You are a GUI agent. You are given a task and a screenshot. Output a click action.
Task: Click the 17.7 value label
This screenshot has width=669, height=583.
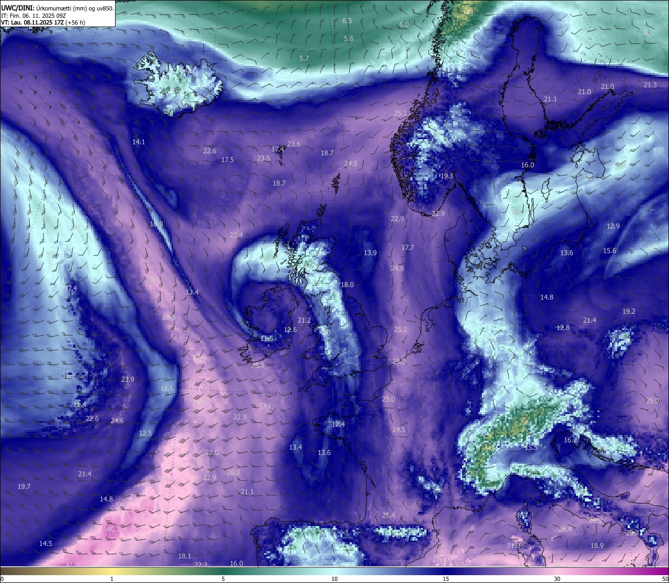coord(408,248)
